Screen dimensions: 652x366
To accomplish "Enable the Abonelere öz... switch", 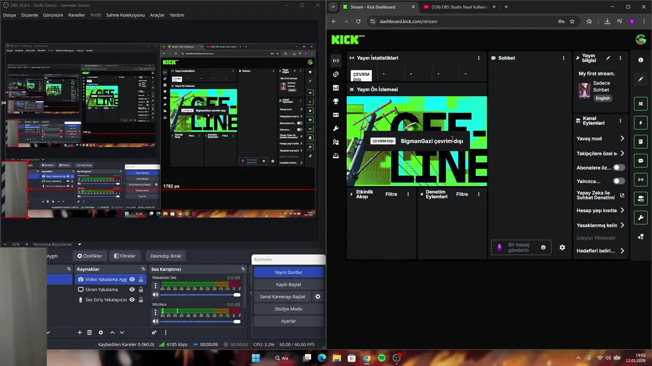I will [619, 168].
